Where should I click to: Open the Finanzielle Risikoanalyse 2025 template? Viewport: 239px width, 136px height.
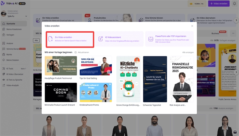[x=182, y=79]
